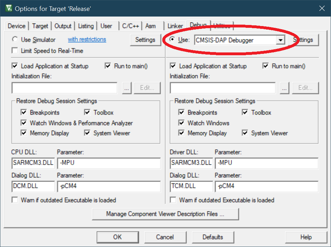
Task: Open the C/C++ tab
Action: pos(131,26)
